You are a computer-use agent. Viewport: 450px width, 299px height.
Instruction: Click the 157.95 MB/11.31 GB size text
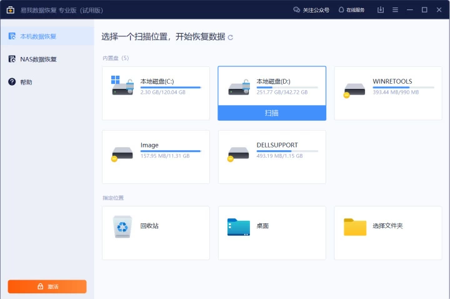[x=165, y=156]
